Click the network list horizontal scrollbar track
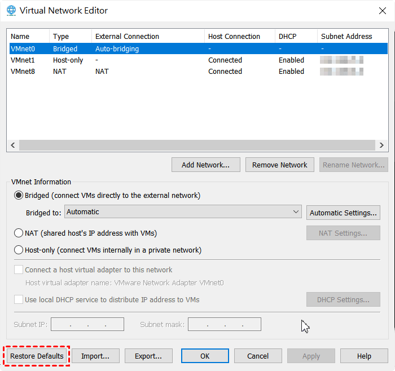395x371 pixels. (197, 145)
